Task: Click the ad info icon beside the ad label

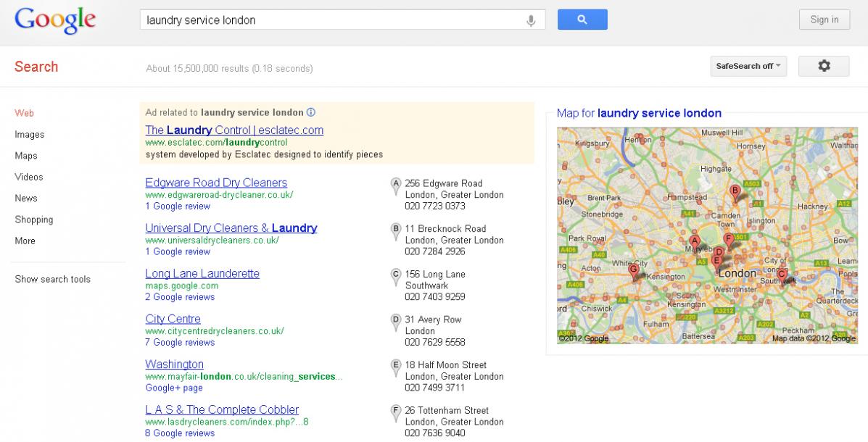Action: (x=311, y=112)
